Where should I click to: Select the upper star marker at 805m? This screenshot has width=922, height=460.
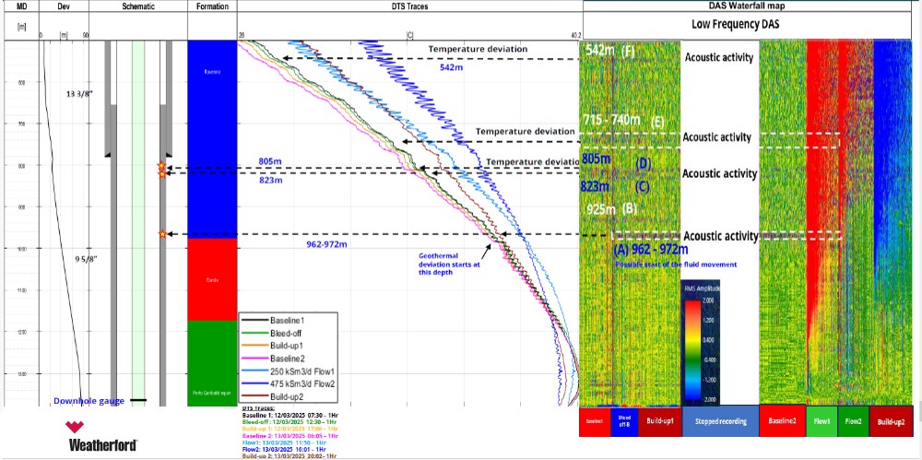coord(161,167)
